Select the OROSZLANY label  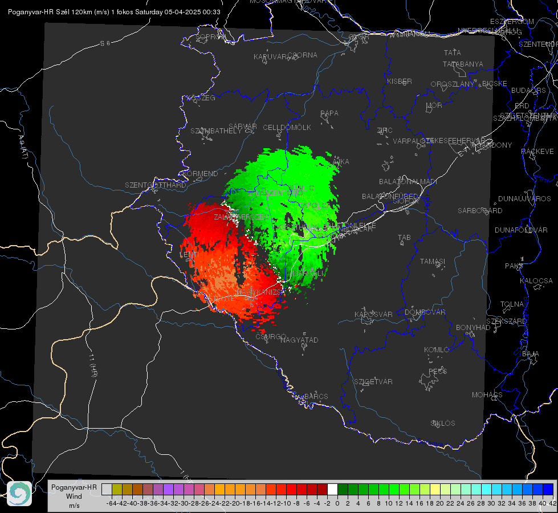click(x=453, y=84)
